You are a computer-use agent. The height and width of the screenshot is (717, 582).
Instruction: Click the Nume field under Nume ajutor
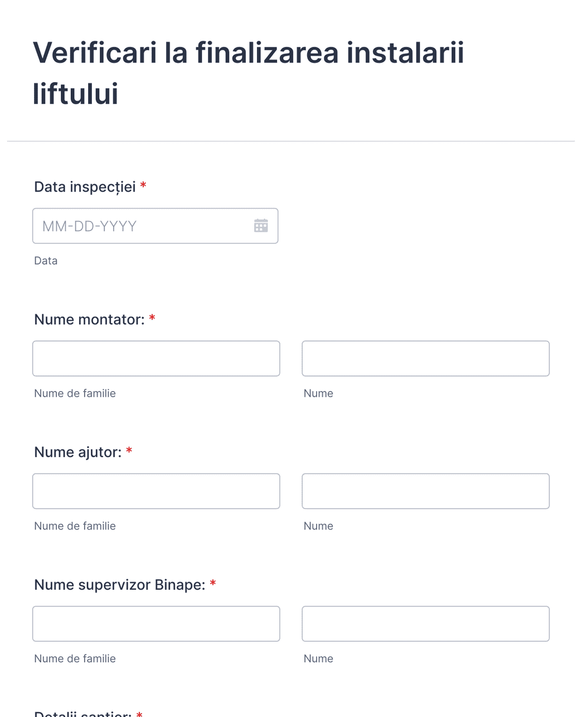(x=425, y=491)
